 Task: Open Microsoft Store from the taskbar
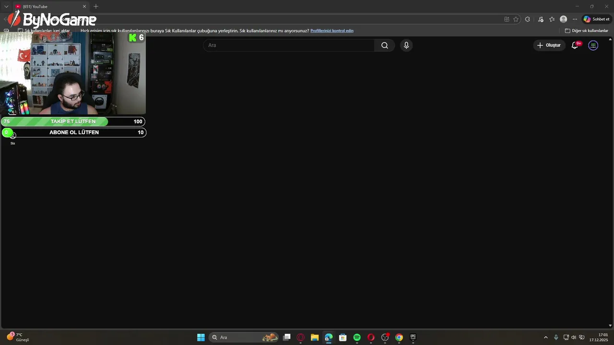coord(342,337)
